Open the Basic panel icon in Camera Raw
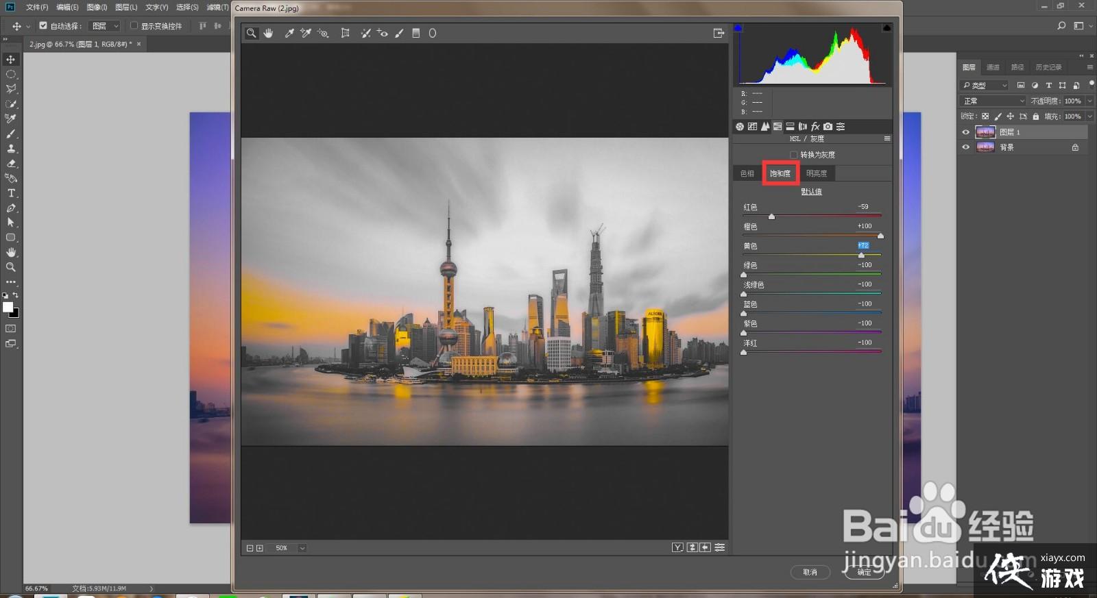Screen dimensions: 1097x598 pos(740,127)
